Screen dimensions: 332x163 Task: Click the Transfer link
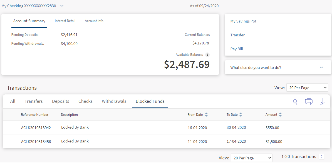(x=237, y=35)
